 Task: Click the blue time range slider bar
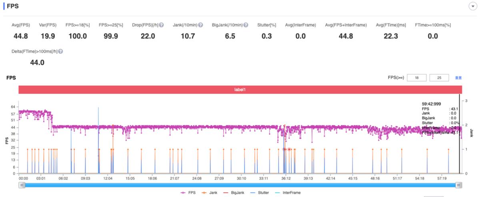click(x=240, y=185)
